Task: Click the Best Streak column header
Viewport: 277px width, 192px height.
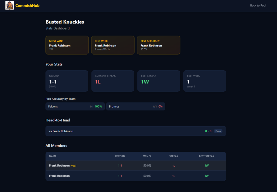Action: point(206,156)
